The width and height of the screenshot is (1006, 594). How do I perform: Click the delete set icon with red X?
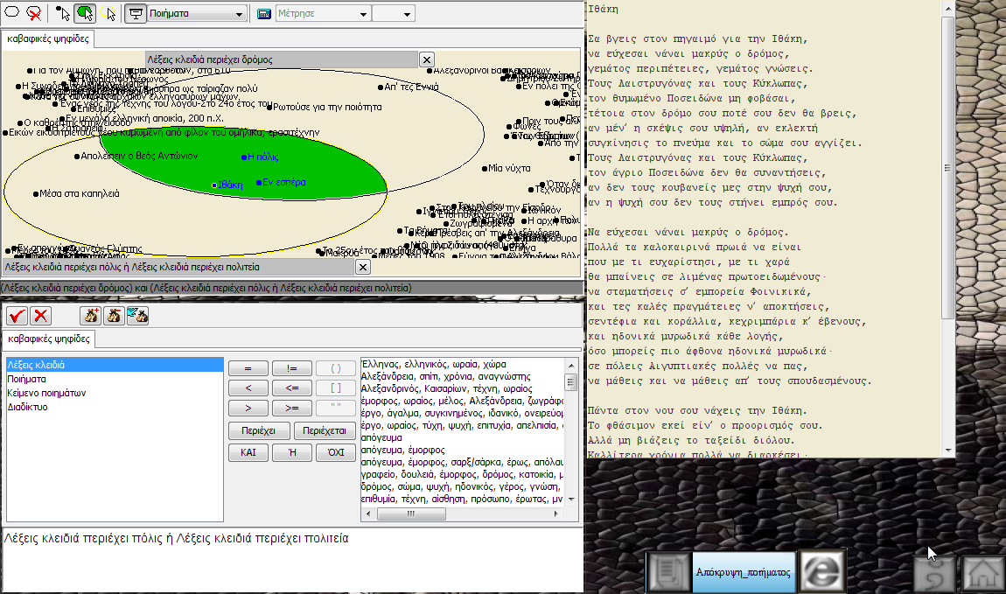(34, 13)
